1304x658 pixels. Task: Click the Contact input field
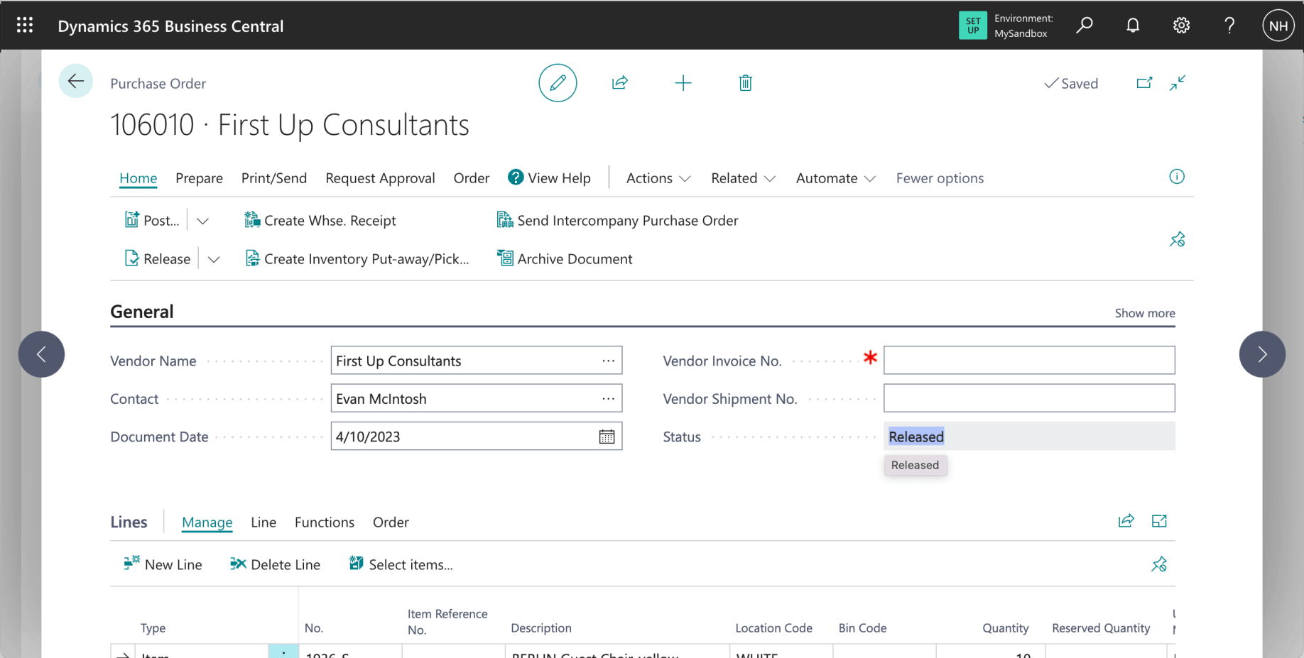[477, 399]
